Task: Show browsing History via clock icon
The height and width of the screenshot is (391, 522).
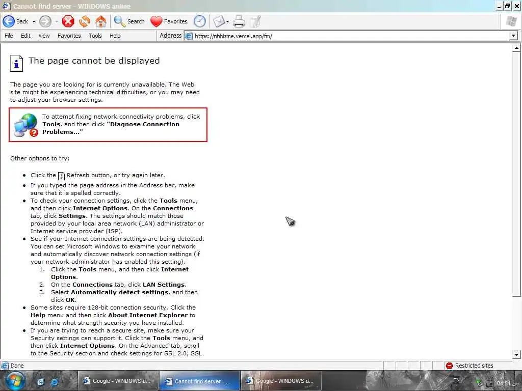Action: pos(200,21)
